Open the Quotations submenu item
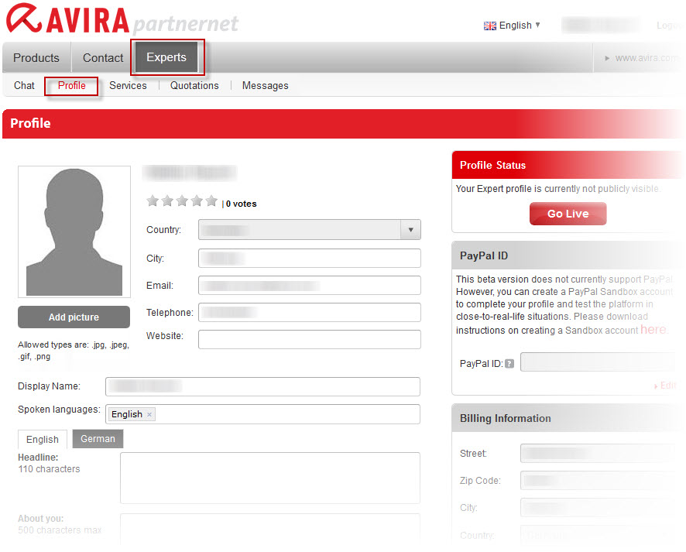 (x=194, y=86)
